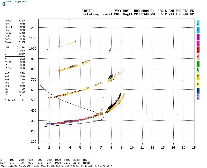Click the date Aug11 in header
This screenshot has height=168, width=207.
pos(128,14)
